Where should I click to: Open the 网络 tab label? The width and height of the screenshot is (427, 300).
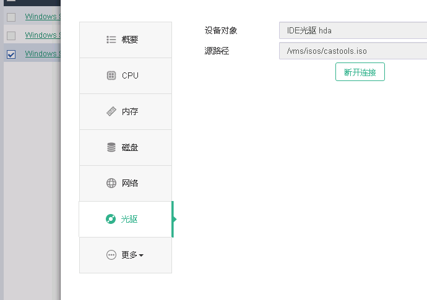coord(130,184)
